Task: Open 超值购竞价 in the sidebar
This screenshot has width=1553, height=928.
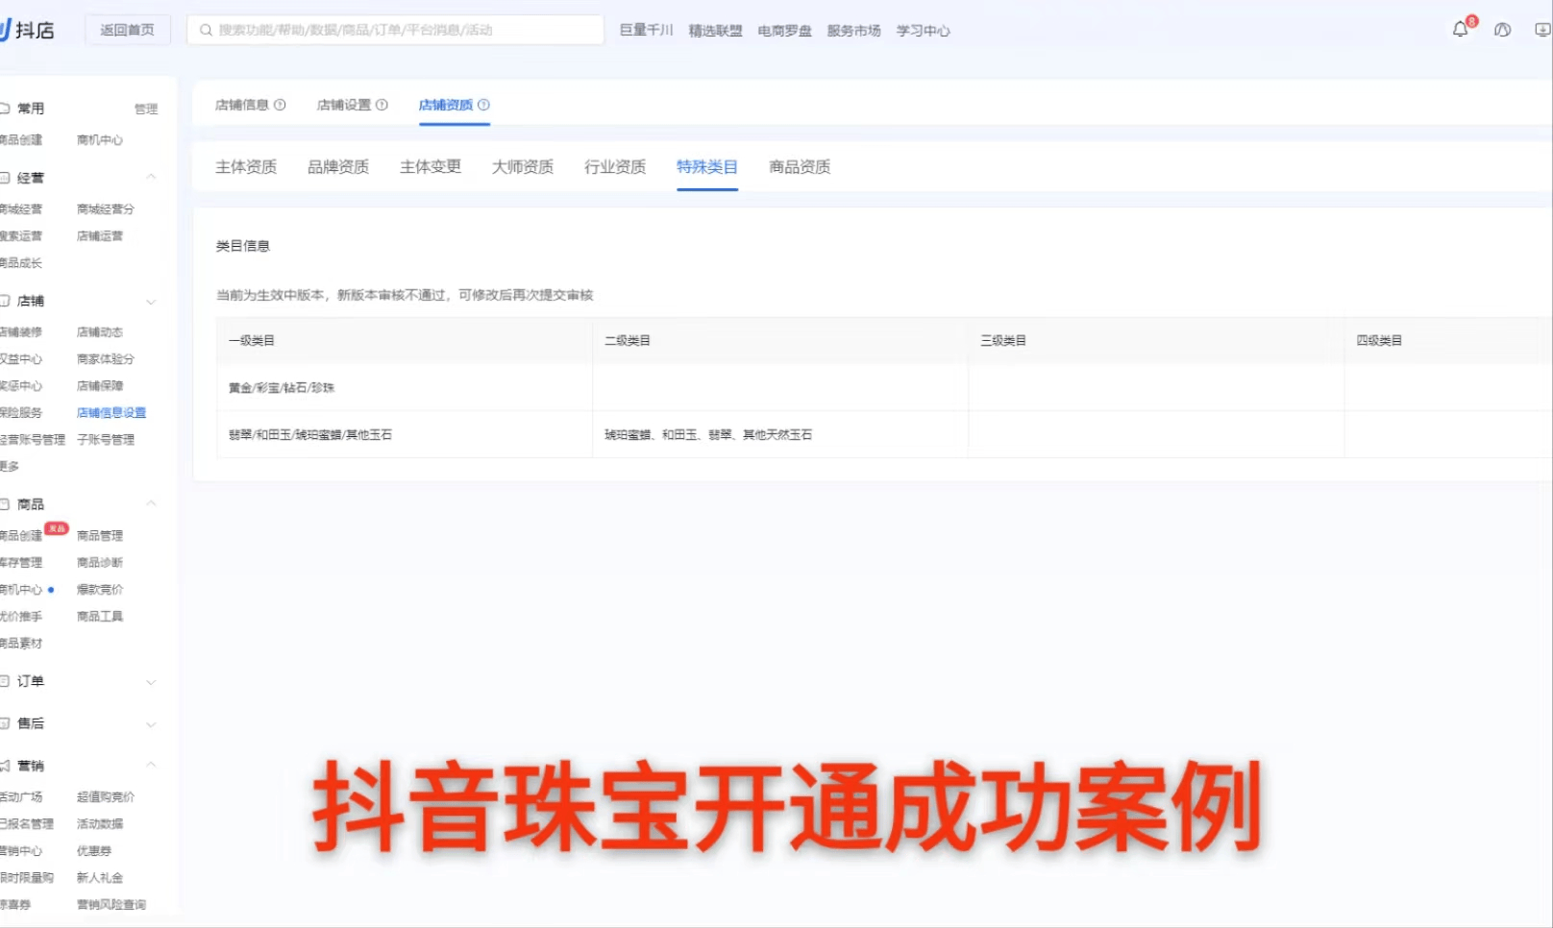Action: point(106,796)
